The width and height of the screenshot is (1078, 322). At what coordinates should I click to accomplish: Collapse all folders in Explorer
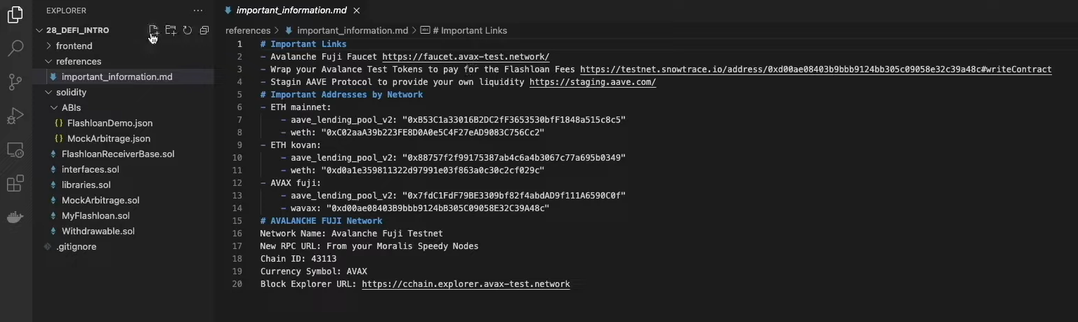[204, 30]
